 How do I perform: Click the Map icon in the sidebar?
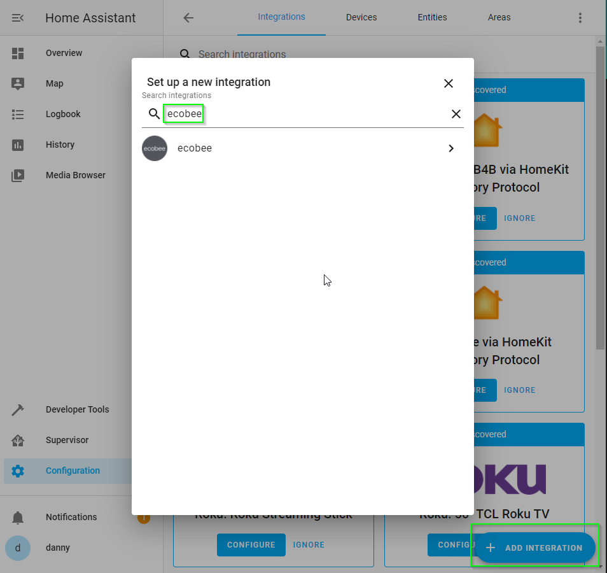click(x=17, y=83)
